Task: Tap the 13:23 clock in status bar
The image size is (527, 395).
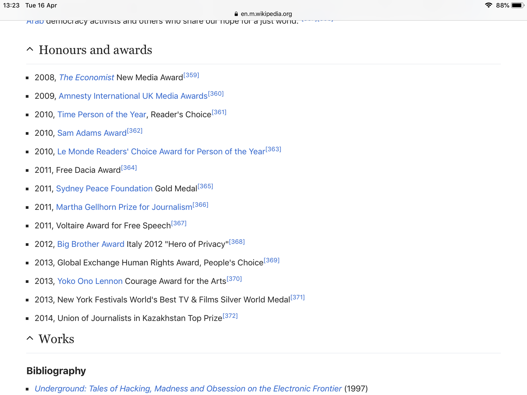Action: (x=11, y=5)
